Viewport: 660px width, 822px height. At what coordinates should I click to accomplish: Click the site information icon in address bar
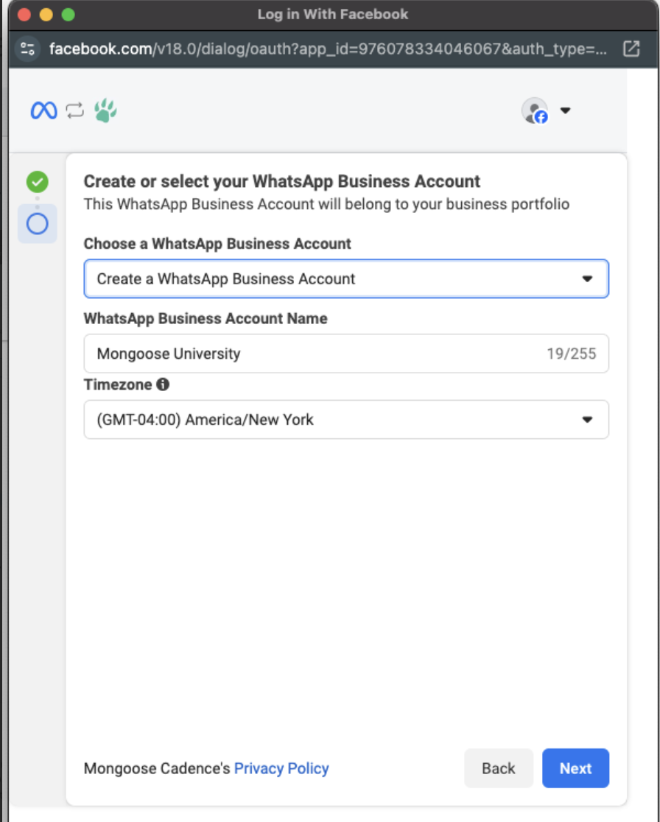[x=28, y=49]
